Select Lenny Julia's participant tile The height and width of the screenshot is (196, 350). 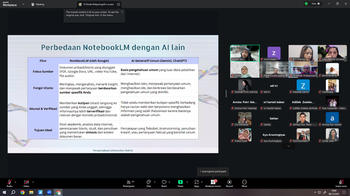tap(332, 135)
